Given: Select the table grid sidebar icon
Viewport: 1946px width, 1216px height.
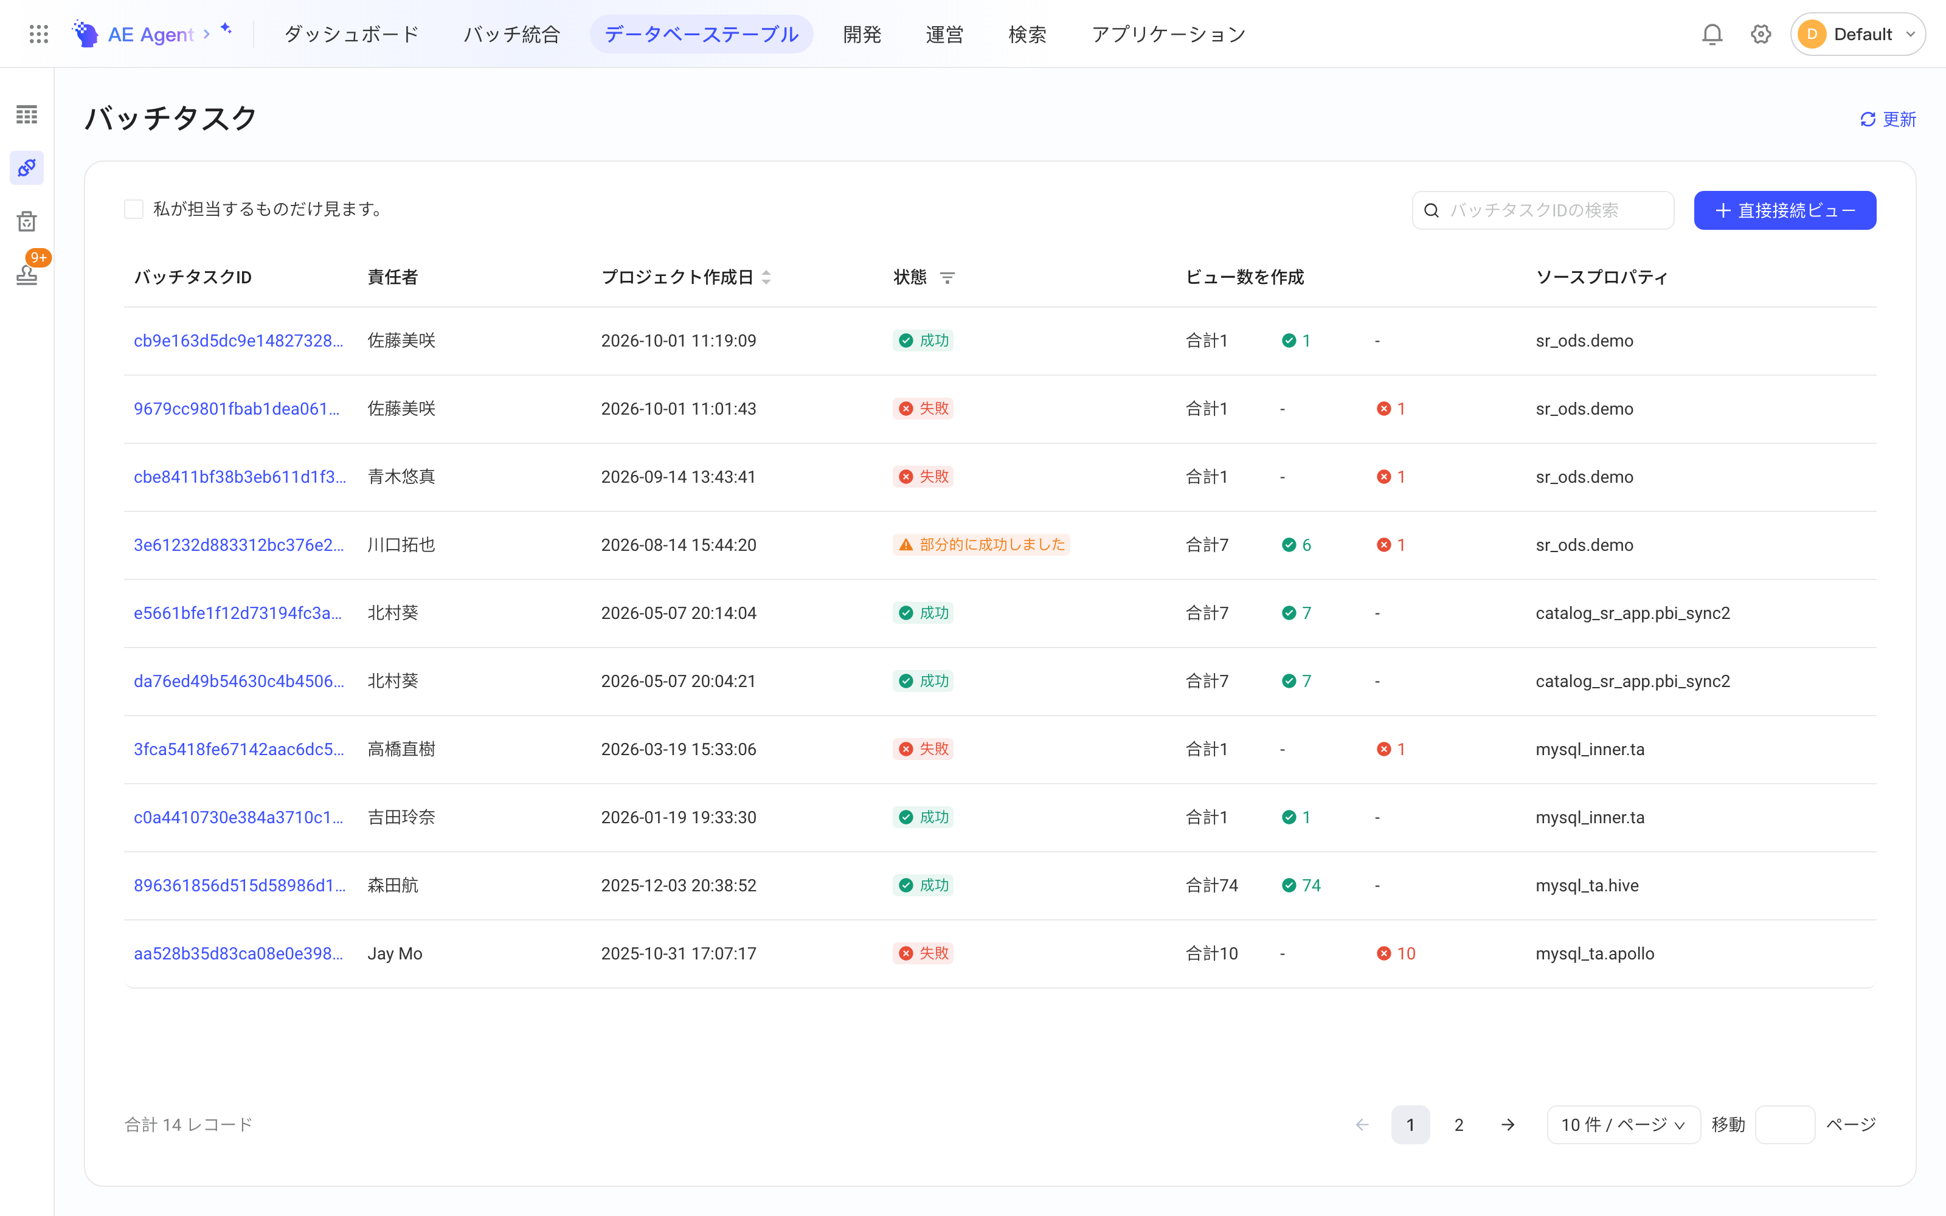Looking at the screenshot, I should coord(27,115).
